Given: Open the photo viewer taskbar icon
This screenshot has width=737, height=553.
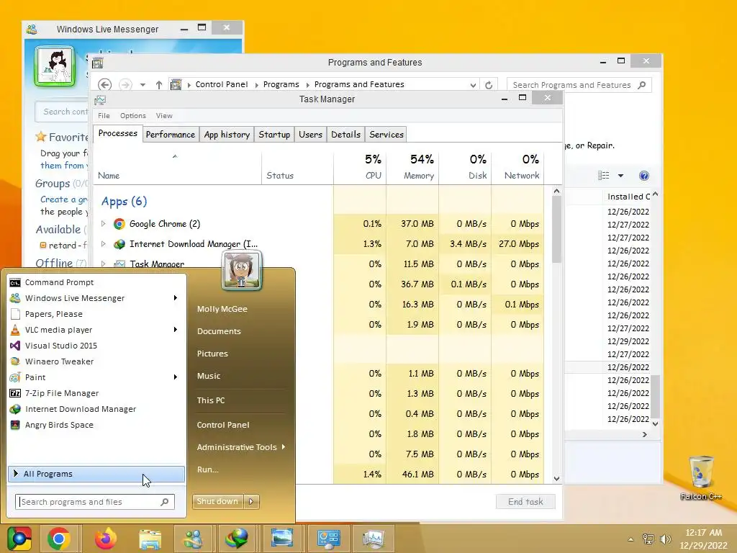Looking at the screenshot, I should (281, 539).
